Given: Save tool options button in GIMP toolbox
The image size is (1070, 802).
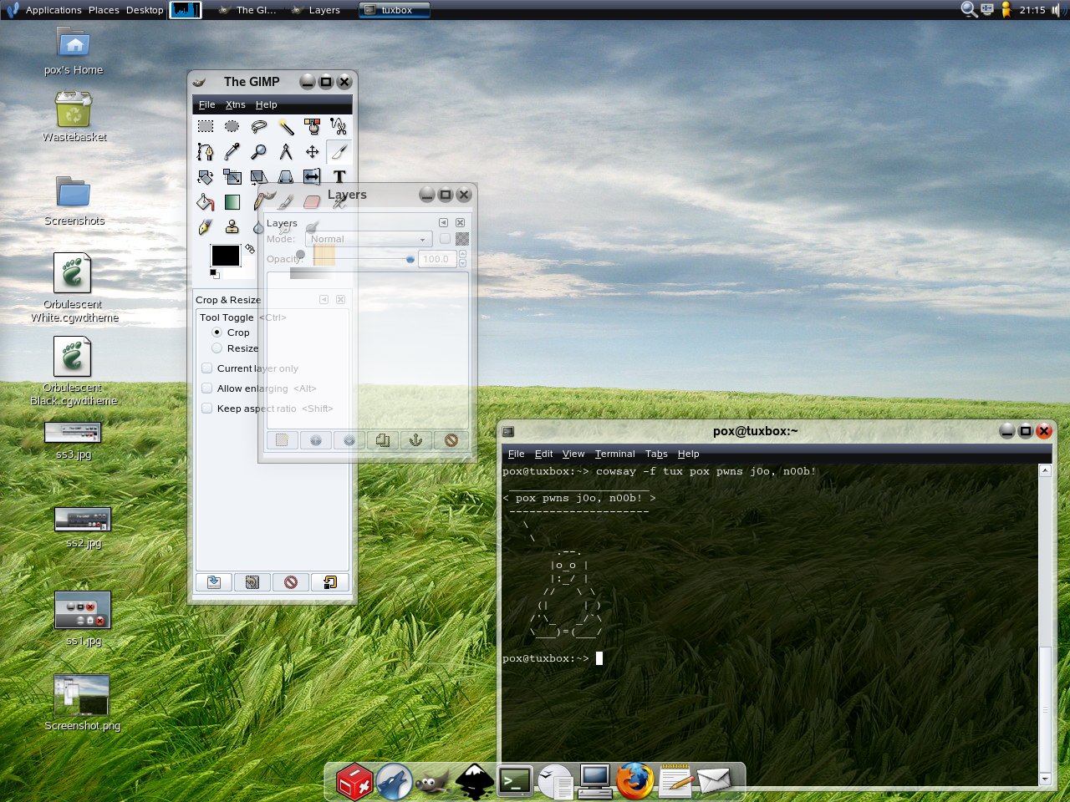Looking at the screenshot, I should 214,582.
